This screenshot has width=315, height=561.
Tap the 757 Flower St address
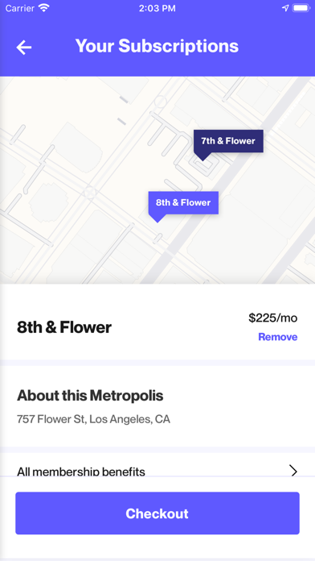(x=93, y=419)
